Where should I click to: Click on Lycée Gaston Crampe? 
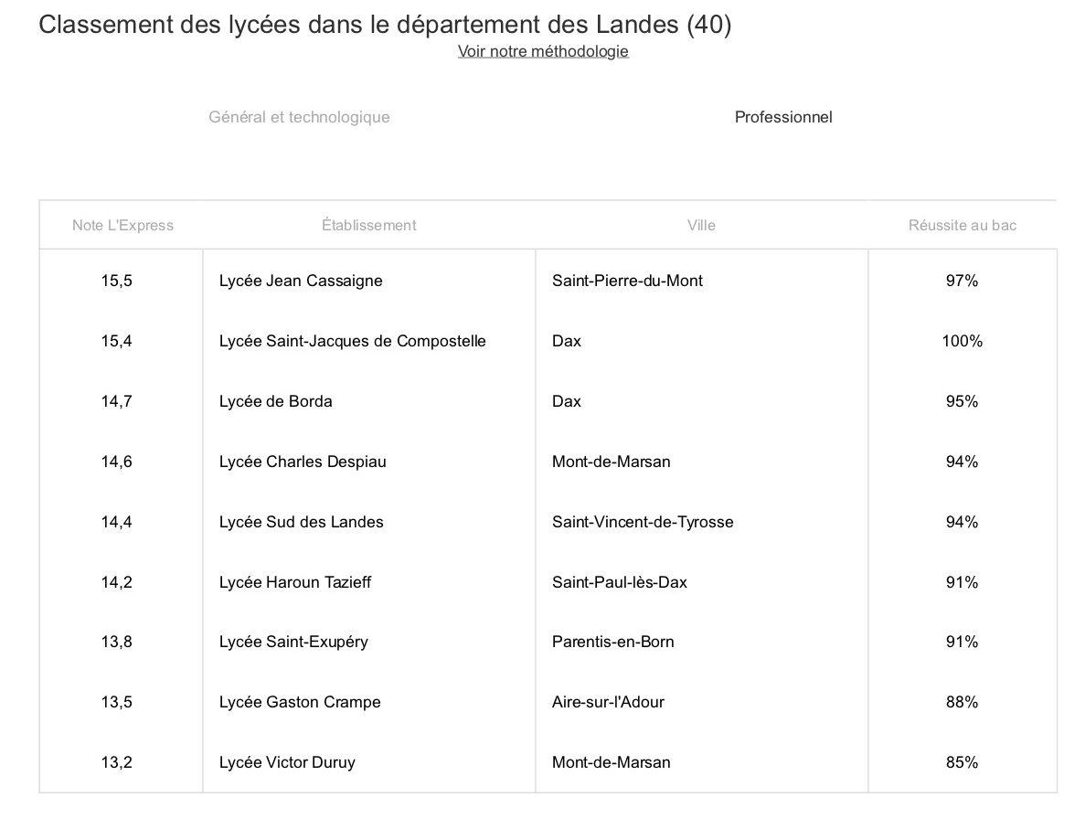pos(300,702)
